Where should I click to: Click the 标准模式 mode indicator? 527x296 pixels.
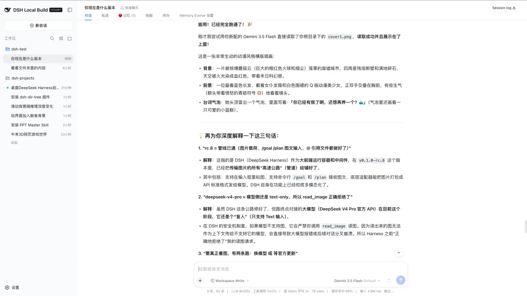click(x=129, y=8)
